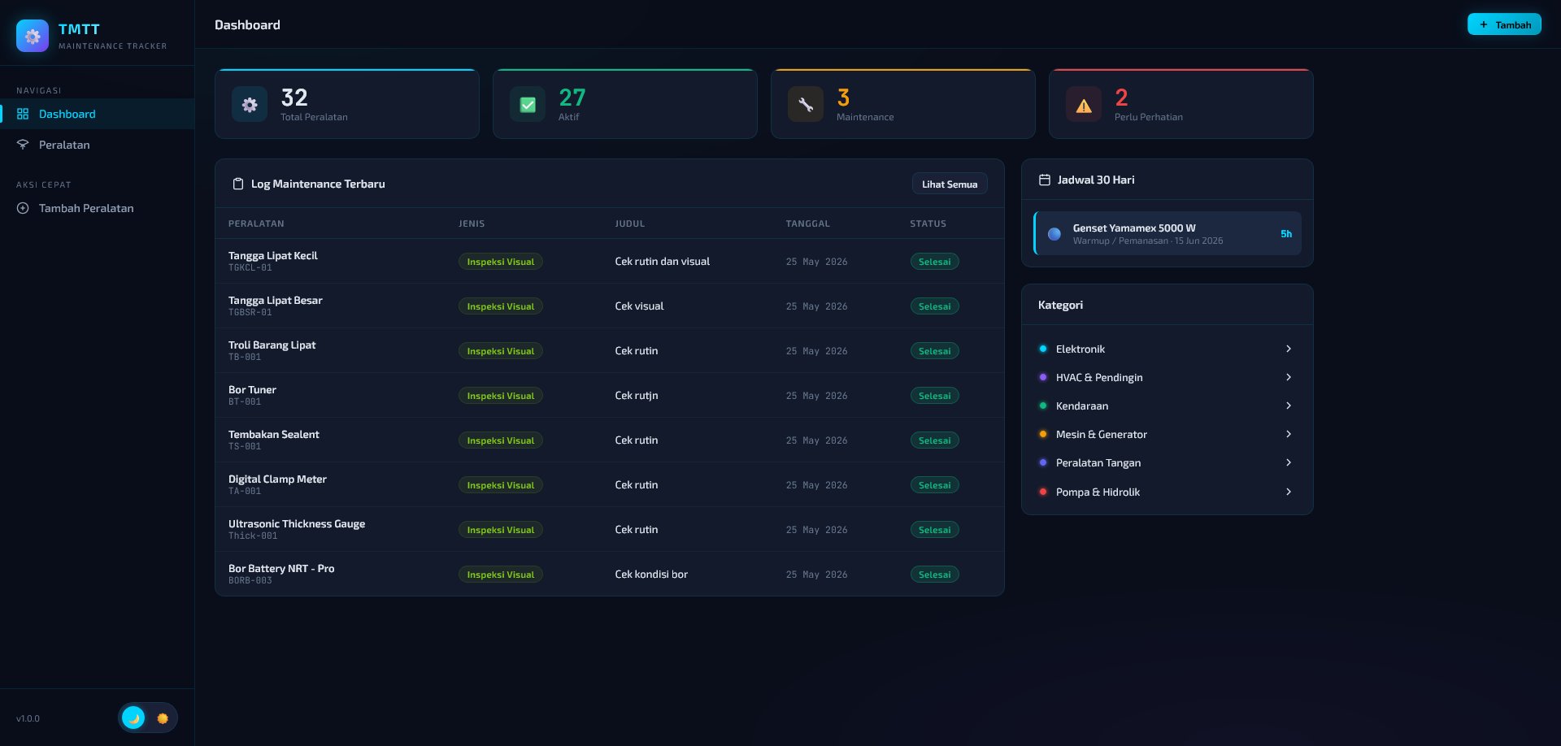Screen dimensions: 1561x746
Task: Click the 'Cek kondisi bor' title cell
Action: pyautogui.click(x=651, y=575)
